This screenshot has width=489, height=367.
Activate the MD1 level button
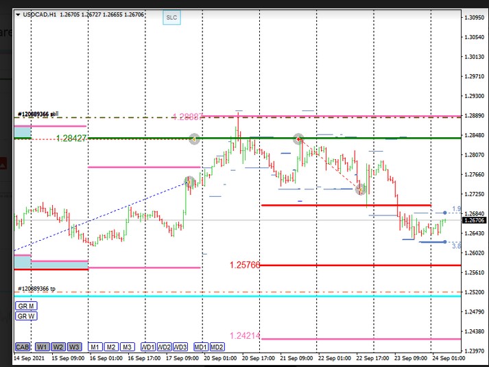(202, 346)
